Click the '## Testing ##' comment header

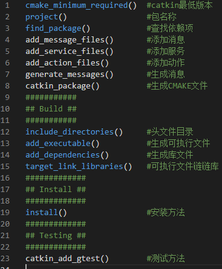click(56, 236)
